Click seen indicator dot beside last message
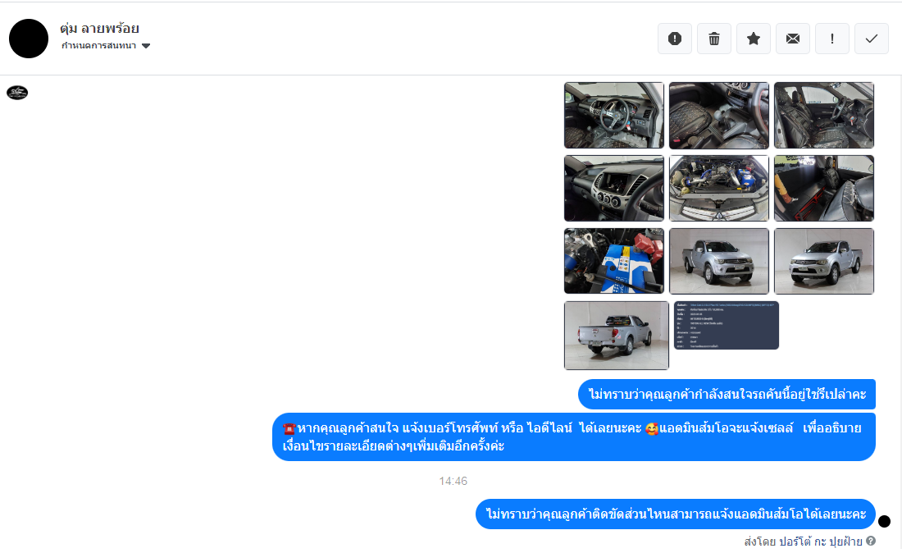 click(884, 521)
